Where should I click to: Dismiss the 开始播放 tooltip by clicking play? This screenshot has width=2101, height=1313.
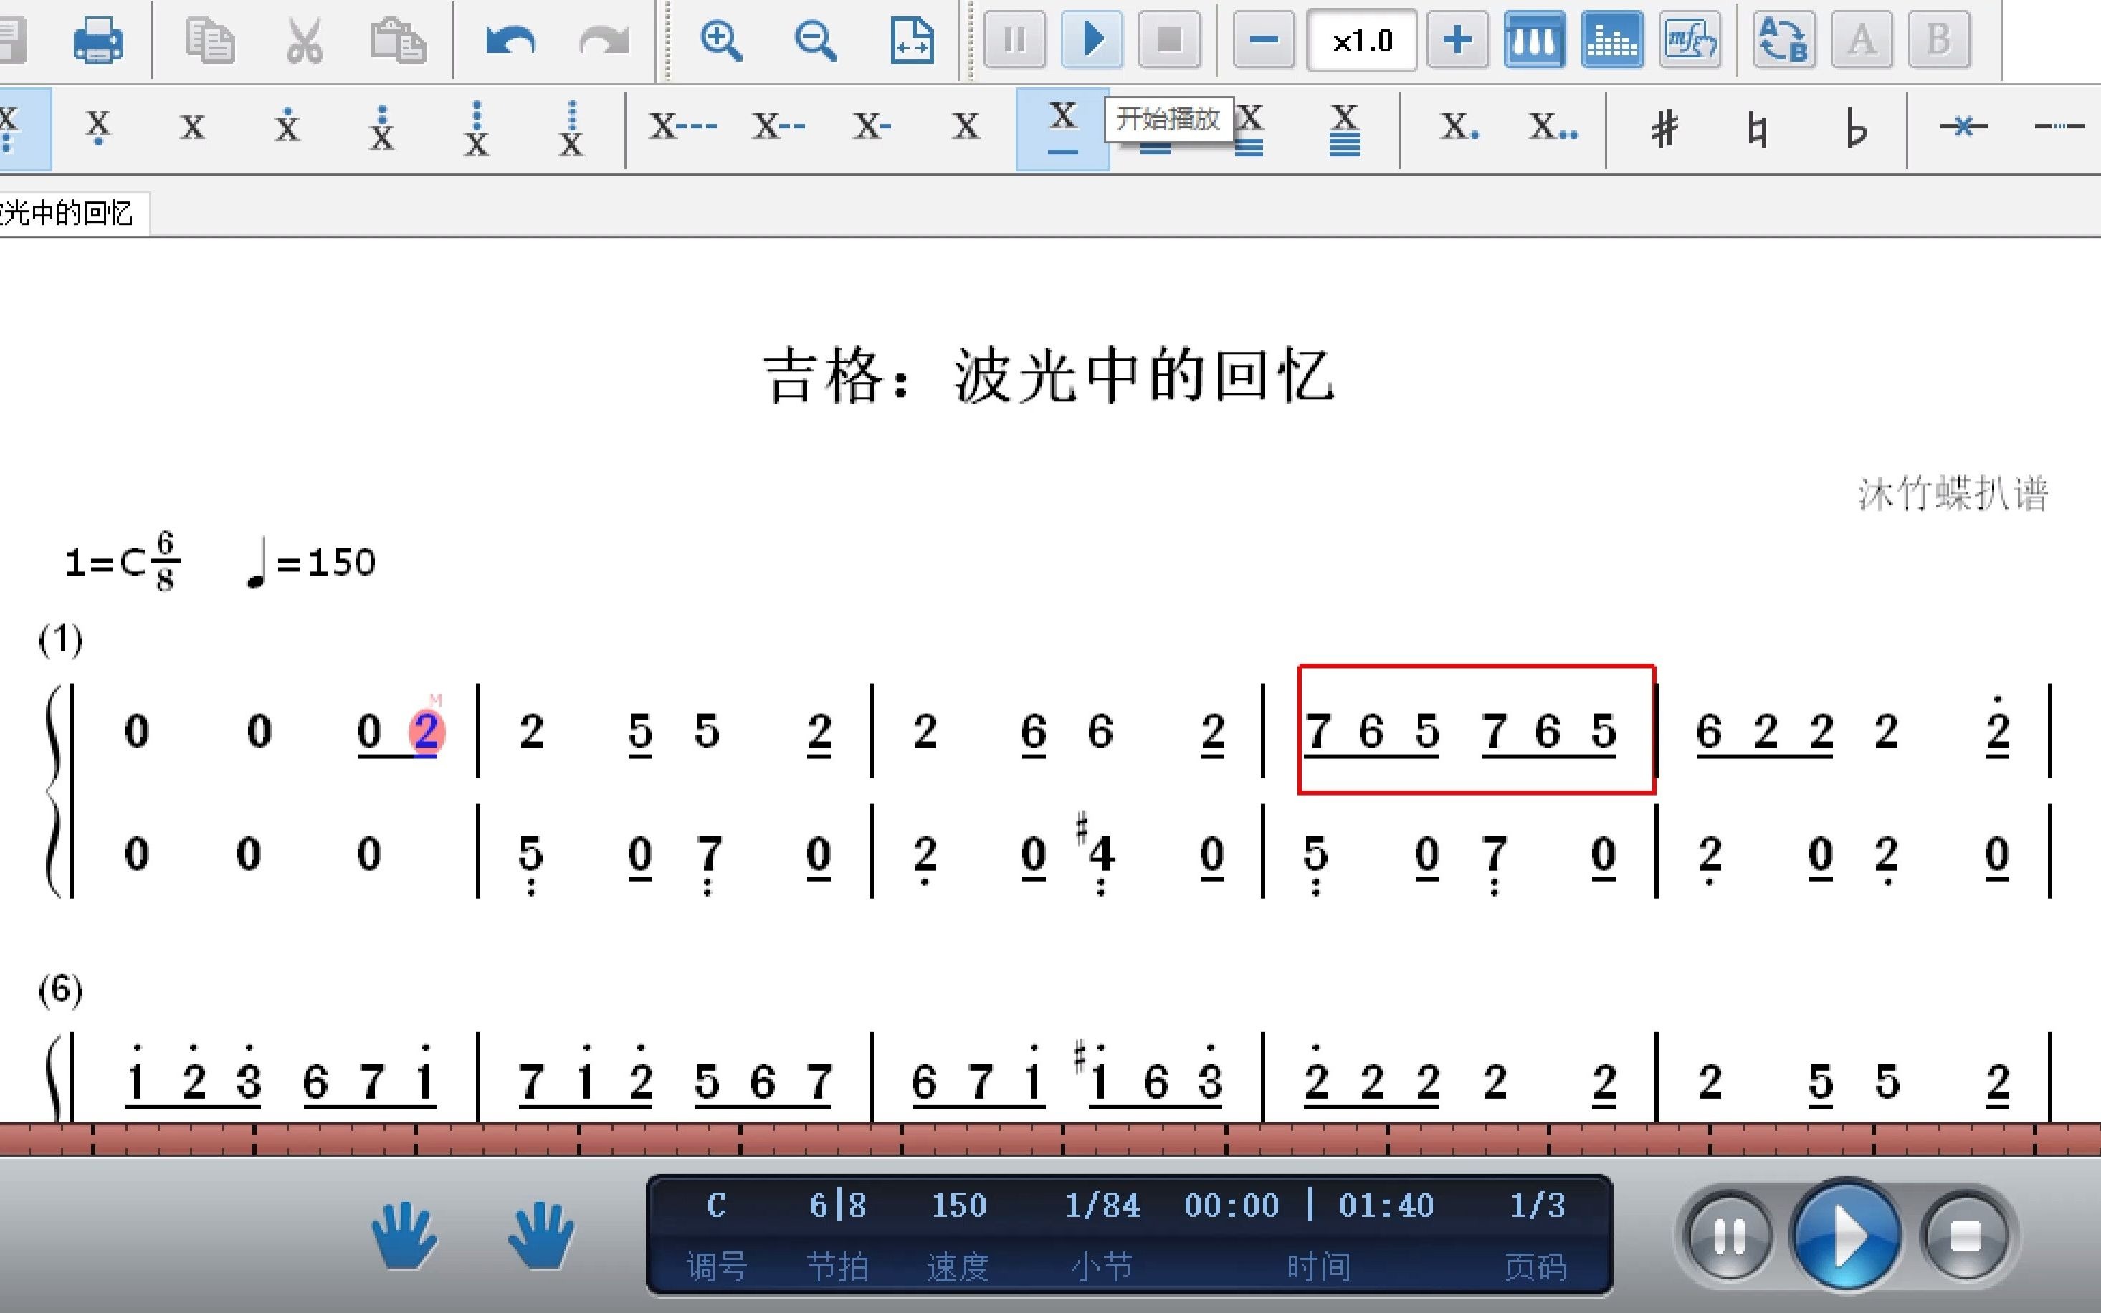pyautogui.click(x=1092, y=39)
